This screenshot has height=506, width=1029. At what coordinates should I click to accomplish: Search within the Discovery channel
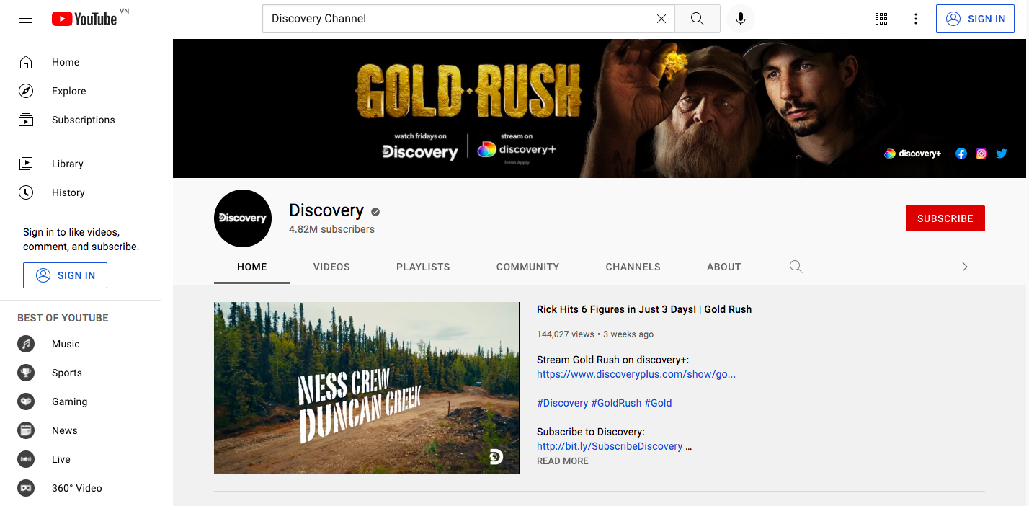pos(796,267)
